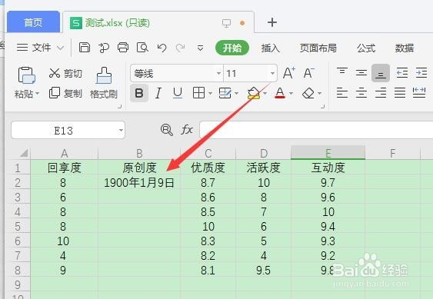Select row 5 header
This screenshot has height=299, width=433.
tap(18, 227)
